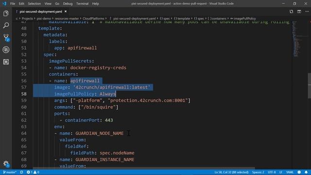Click 'metadata' key on line 49
Image resolution: width=311 pixels, height=175 pixels.
(54, 35)
